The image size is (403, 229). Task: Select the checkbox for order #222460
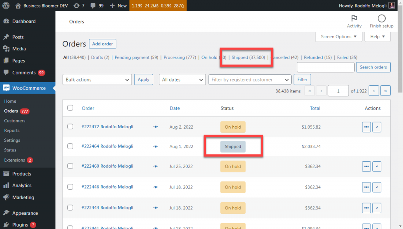[x=70, y=166]
